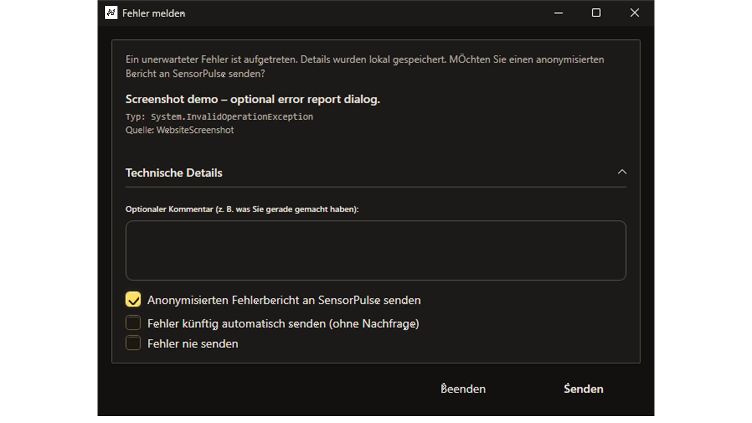Tick the Fehler nie senden checkbox
752x423 pixels.
coord(133,343)
